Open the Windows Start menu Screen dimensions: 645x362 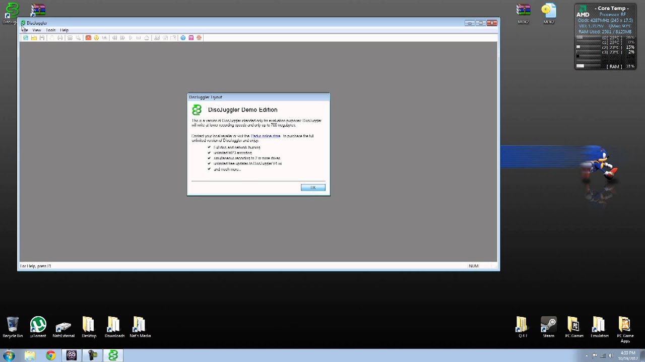[x=9, y=355]
